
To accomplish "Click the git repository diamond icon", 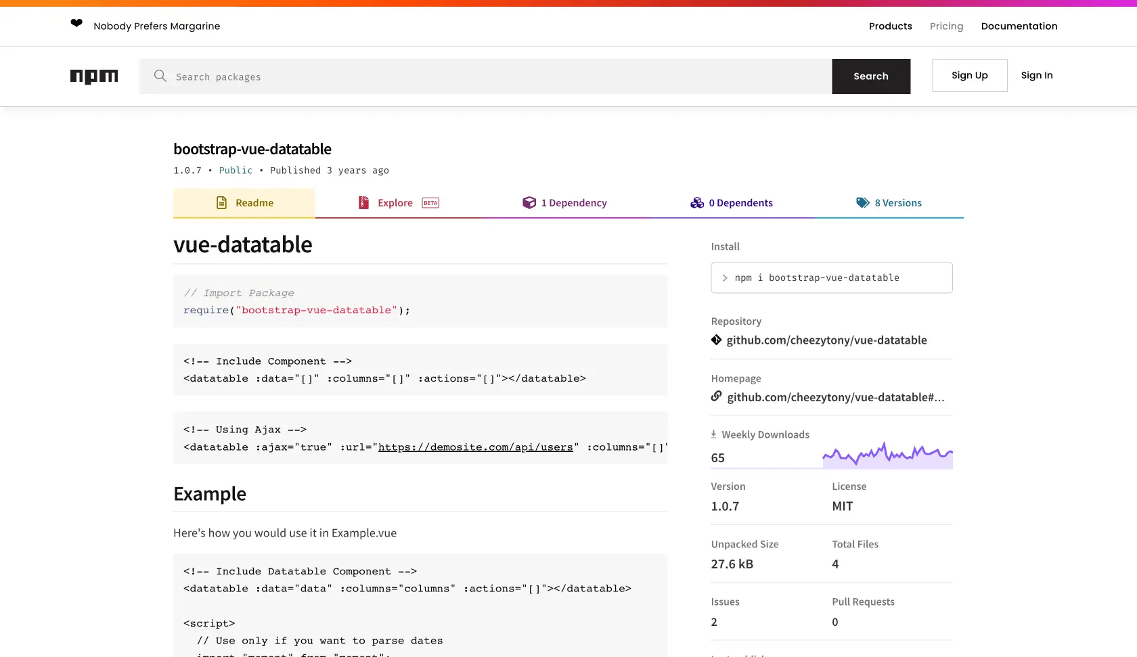I will [717, 340].
